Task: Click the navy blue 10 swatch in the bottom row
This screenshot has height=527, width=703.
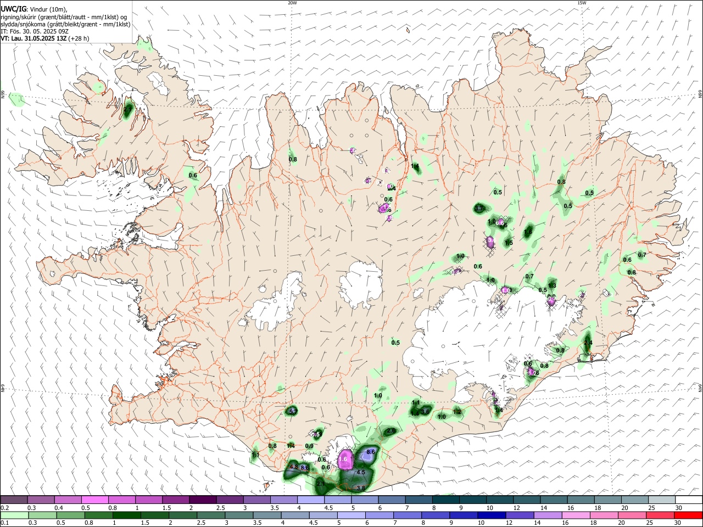Action: tap(492, 515)
